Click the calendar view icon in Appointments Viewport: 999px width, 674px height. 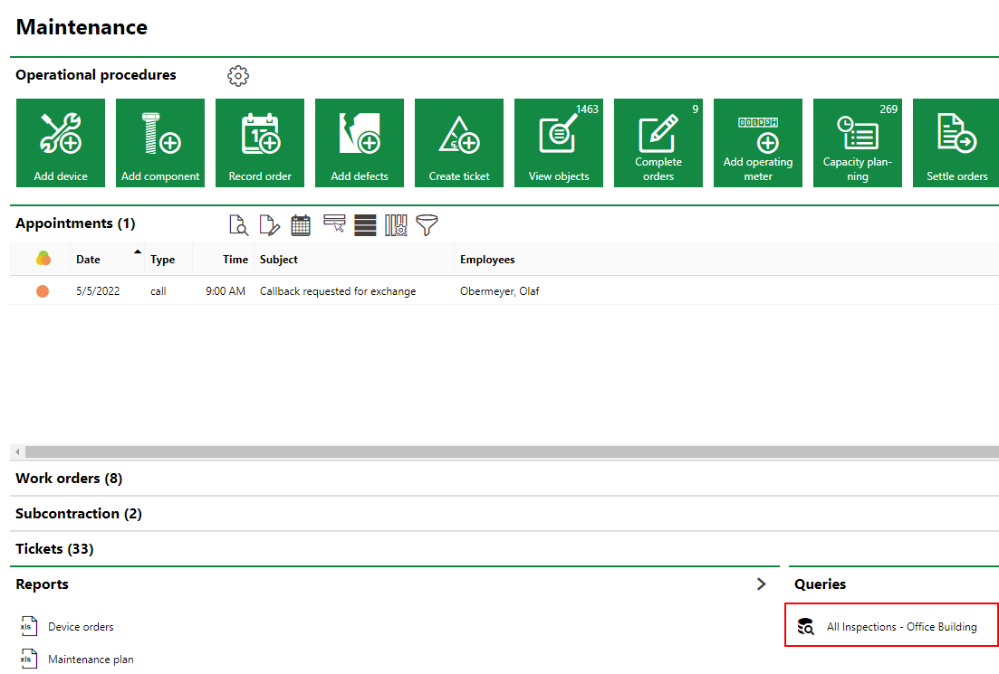click(301, 225)
